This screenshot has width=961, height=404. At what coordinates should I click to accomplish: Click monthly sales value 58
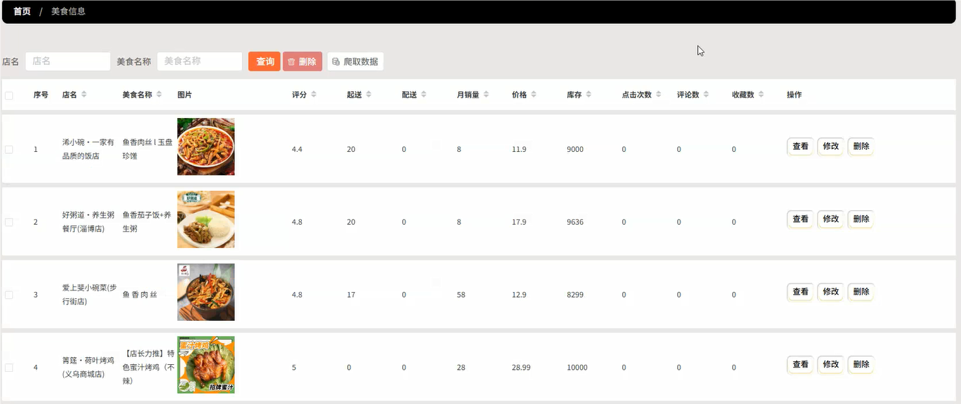pos(461,295)
